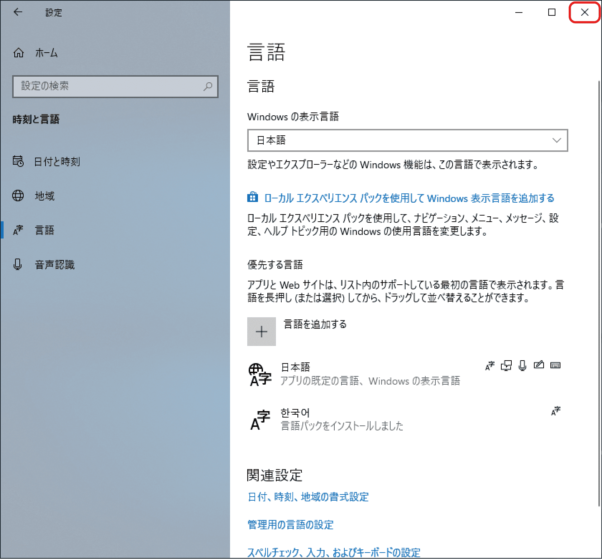The height and width of the screenshot is (559, 602).
Task: Click the globe icon beside 地域
Action: (18, 196)
